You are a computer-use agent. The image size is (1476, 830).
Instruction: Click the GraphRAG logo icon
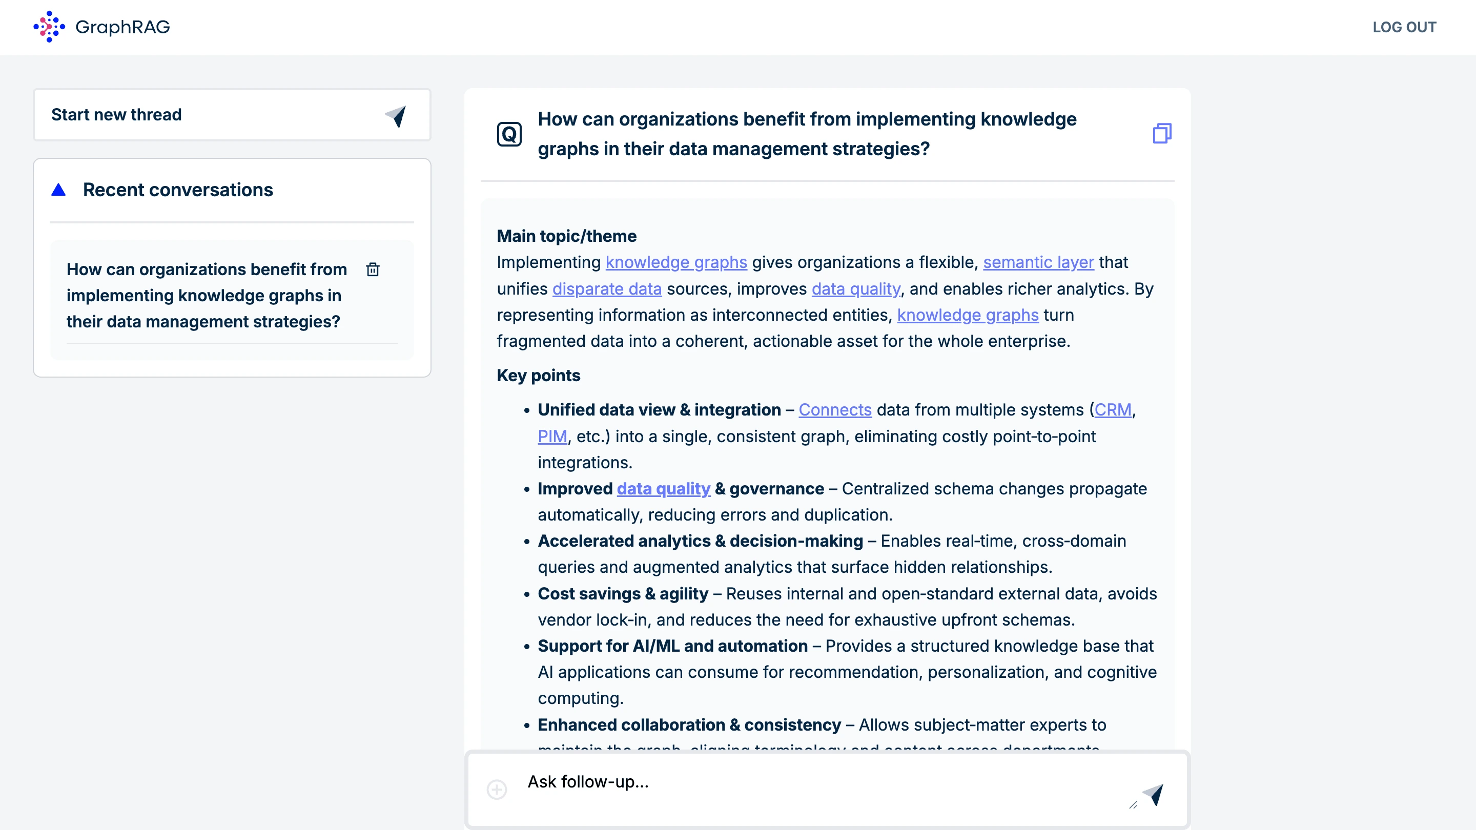pyautogui.click(x=49, y=27)
